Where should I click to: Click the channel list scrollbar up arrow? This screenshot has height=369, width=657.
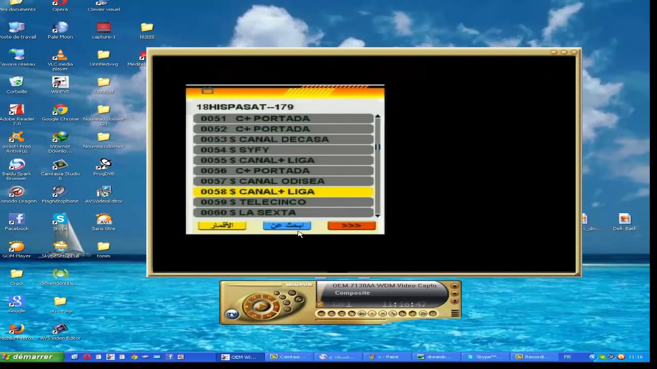click(378, 117)
